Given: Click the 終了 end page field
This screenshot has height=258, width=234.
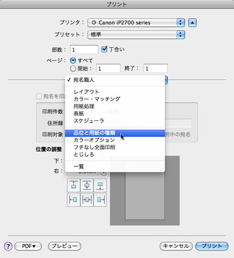Looking at the screenshot, I should (x=156, y=69).
